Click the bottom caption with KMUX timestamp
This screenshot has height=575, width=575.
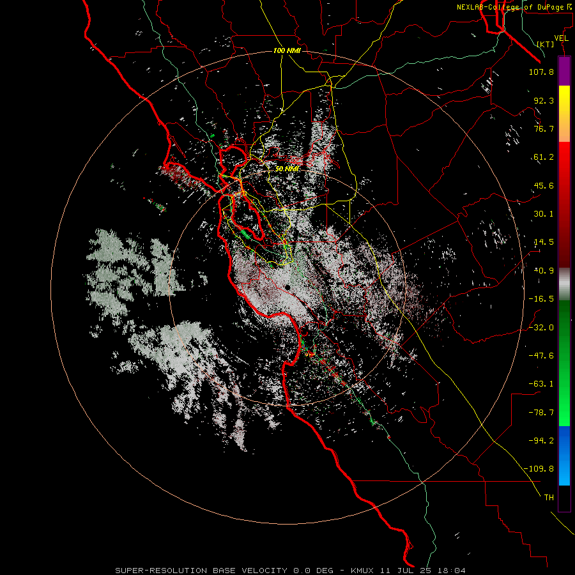291,571
